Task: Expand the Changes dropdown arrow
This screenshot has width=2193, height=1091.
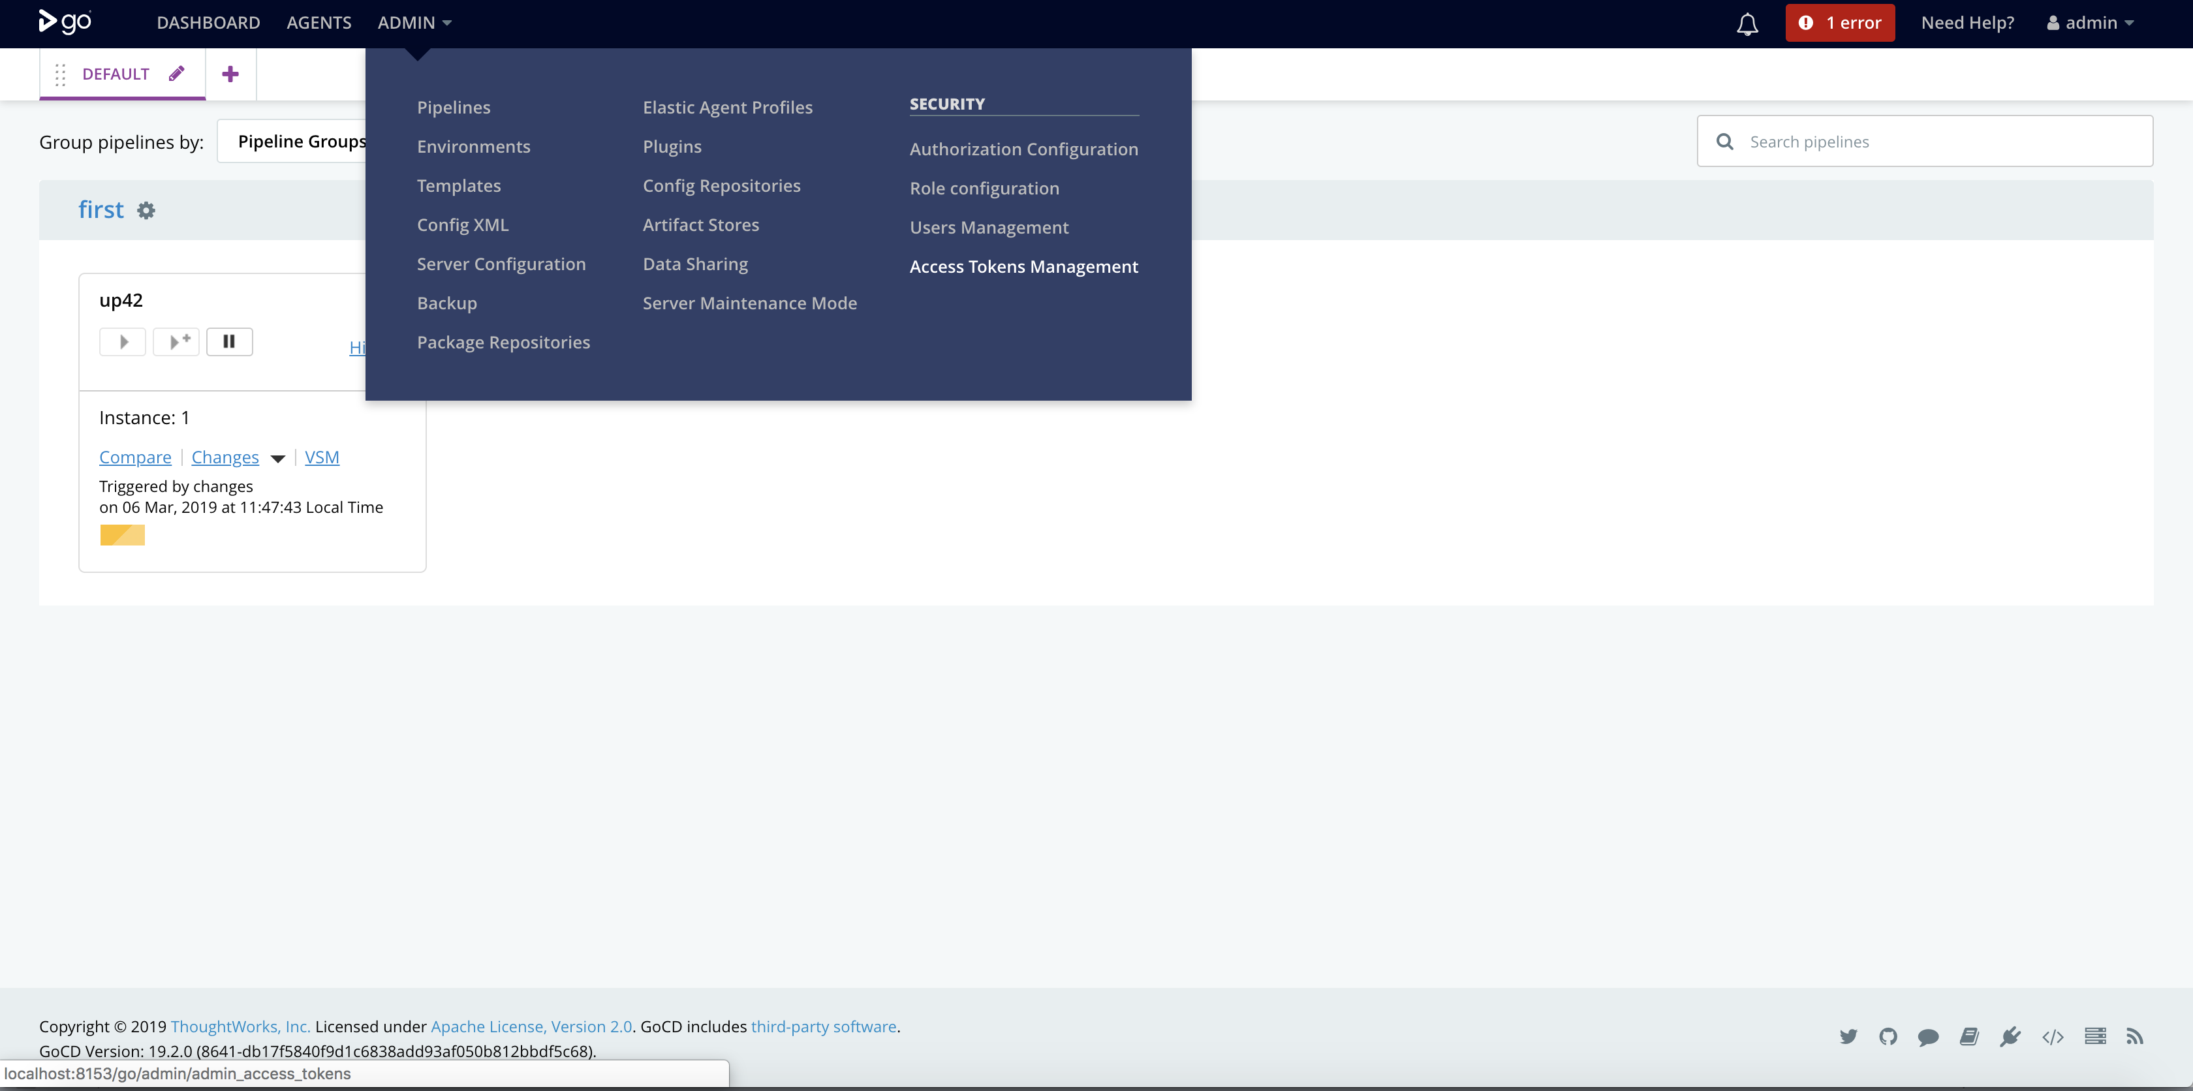Action: click(277, 459)
